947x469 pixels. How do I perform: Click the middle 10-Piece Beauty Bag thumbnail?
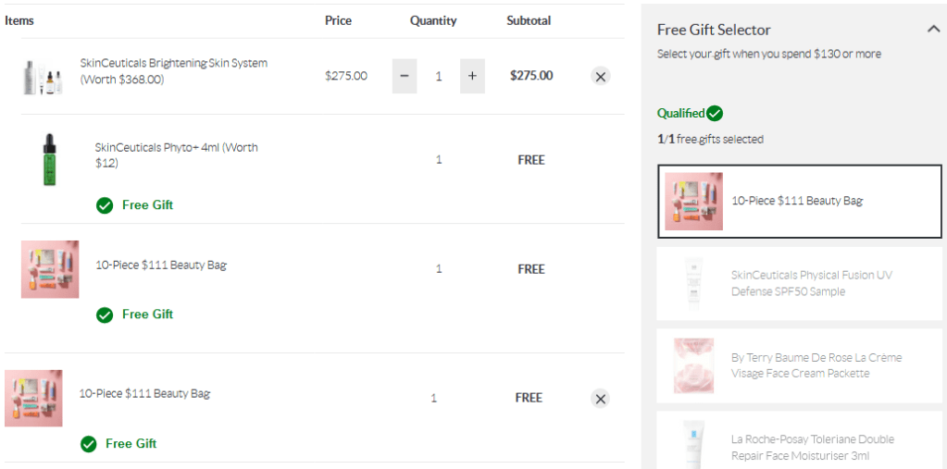click(x=50, y=269)
